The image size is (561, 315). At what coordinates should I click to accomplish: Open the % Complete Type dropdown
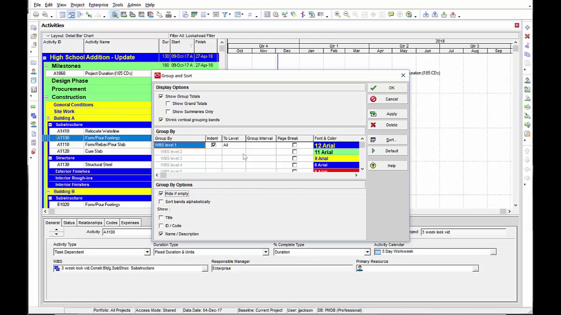point(367,252)
